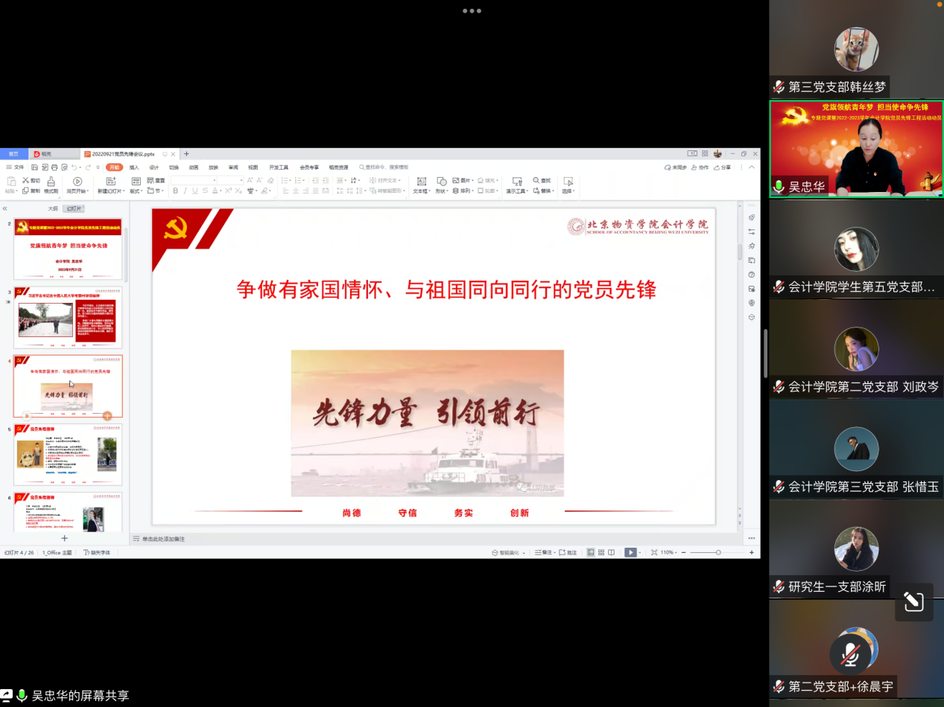Viewport: 944px width, 707px height.
Task: Open the font name dropdown box
Action: tap(194, 181)
